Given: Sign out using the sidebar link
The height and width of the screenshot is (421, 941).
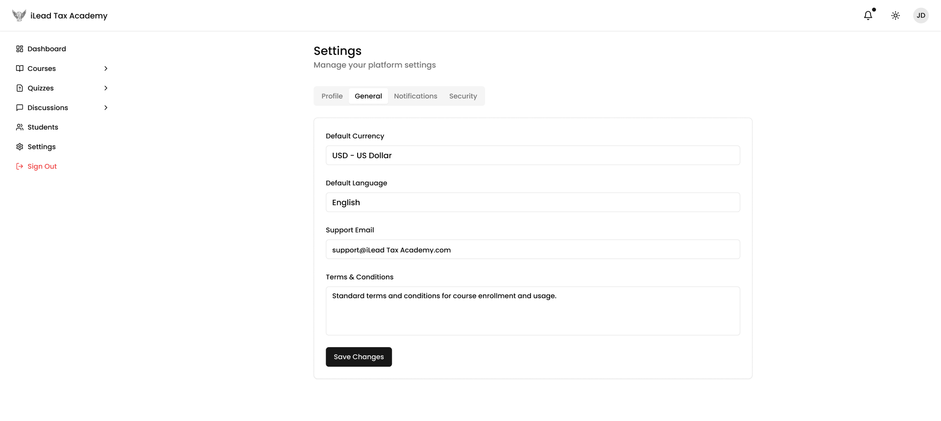Looking at the screenshot, I should click(42, 166).
